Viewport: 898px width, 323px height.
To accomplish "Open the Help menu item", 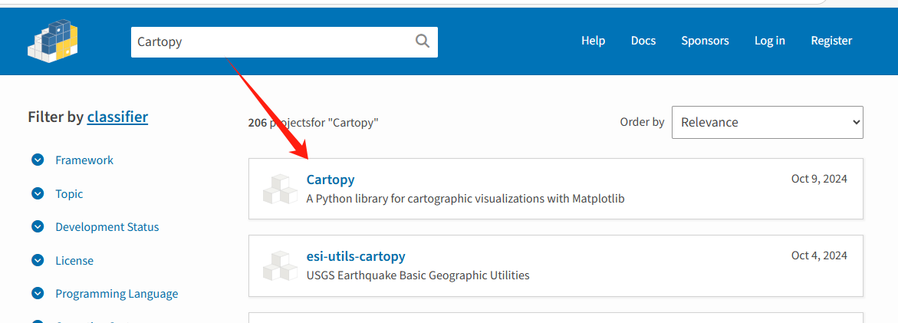I will pos(593,41).
